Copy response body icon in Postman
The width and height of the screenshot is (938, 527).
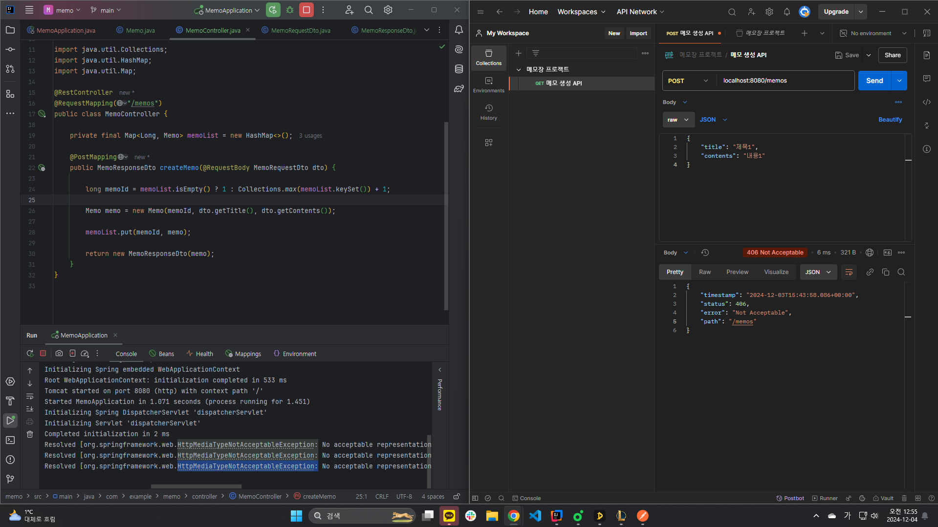(x=886, y=272)
